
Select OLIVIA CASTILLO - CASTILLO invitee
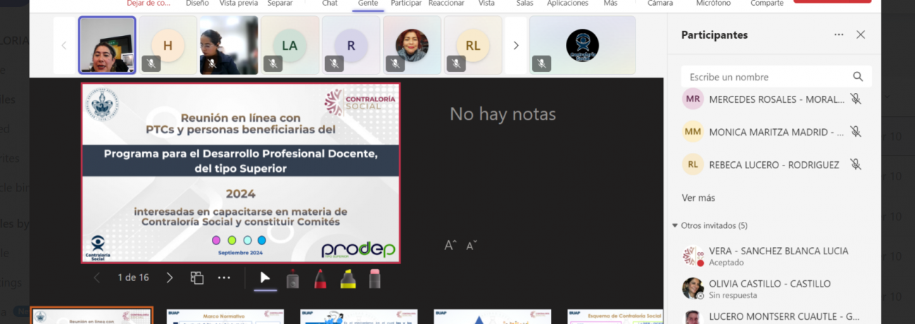773,289
